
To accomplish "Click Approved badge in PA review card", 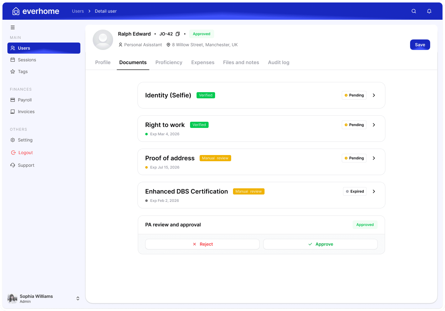I will pos(365,225).
